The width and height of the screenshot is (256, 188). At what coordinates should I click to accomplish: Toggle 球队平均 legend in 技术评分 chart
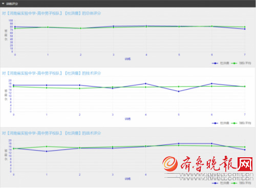tap(241, 123)
